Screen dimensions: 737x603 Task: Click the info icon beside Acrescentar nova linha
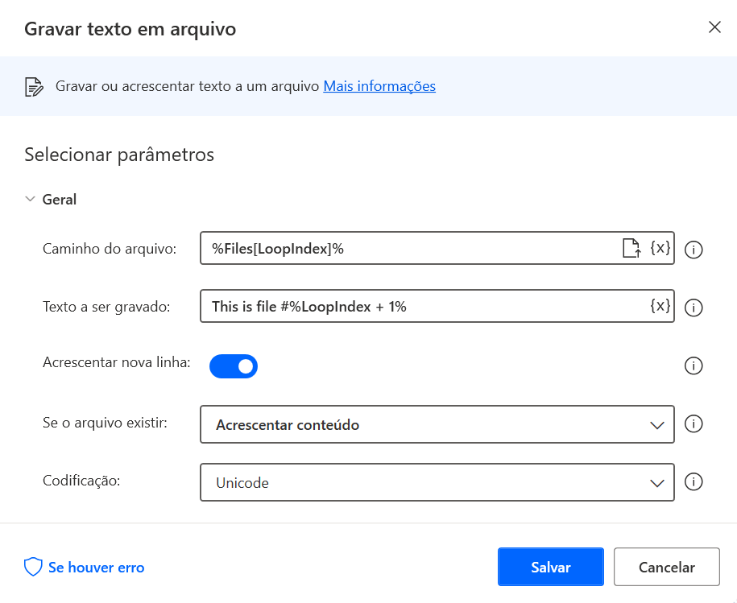694,366
